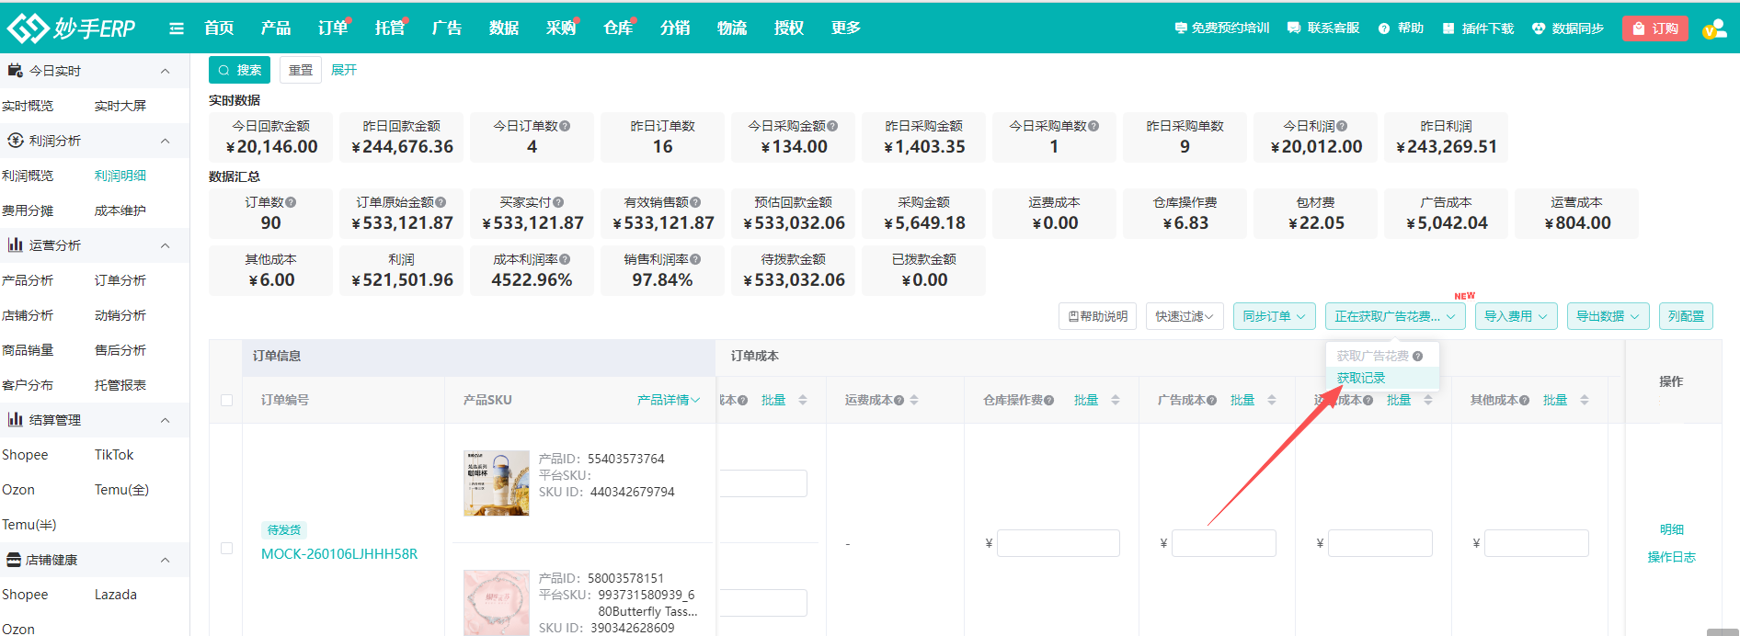Viewport: 1740px width, 636px height.
Task: Click help icon next to 今日订单数
Action: [x=565, y=126]
